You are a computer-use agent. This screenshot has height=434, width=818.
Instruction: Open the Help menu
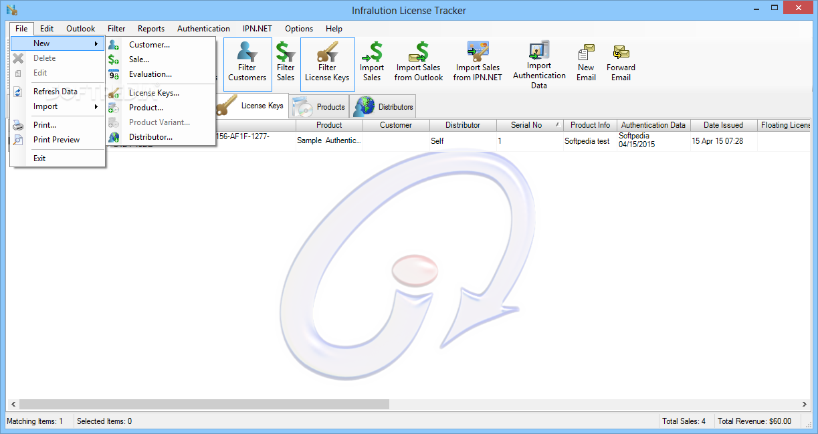(x=334, y=29)
